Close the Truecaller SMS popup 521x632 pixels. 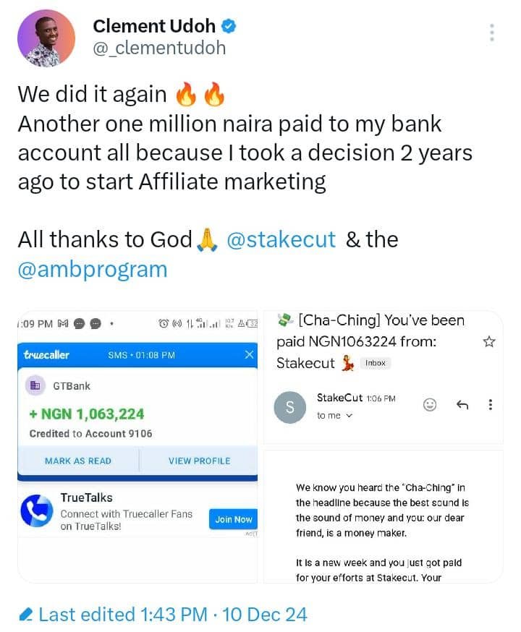click(249, 355)
